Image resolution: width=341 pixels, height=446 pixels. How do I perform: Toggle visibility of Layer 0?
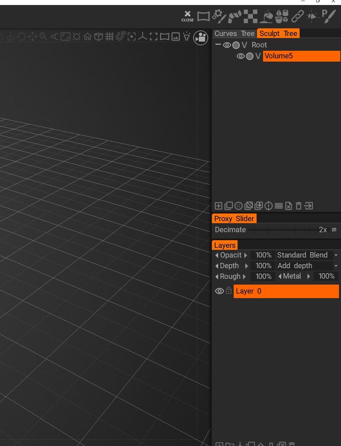coord(219,291)
